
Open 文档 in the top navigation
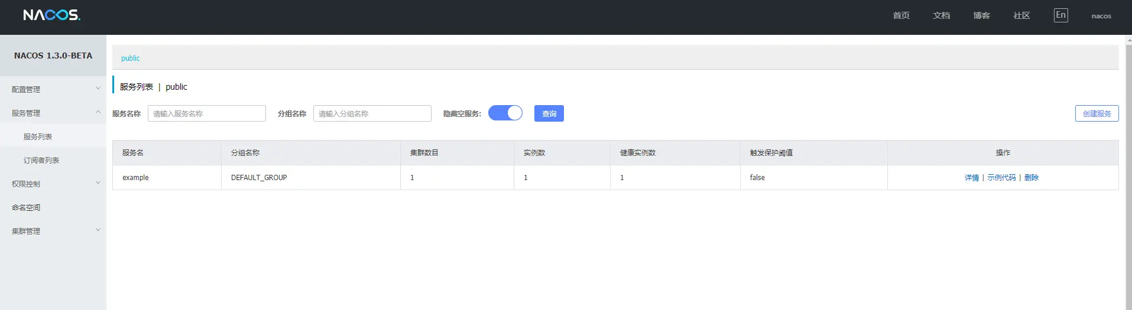pyautogui.click(x=941, y=15)
